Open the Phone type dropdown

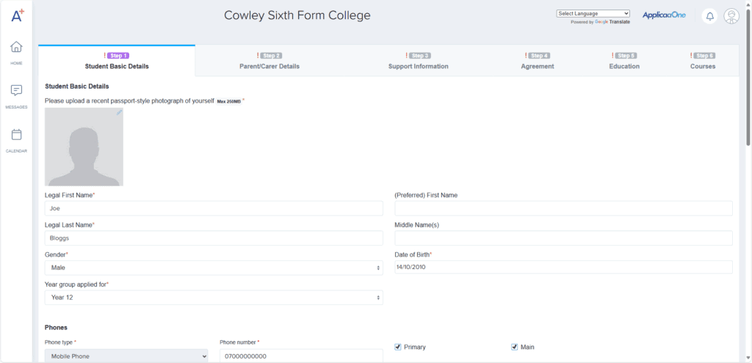(x=126, y=356)
